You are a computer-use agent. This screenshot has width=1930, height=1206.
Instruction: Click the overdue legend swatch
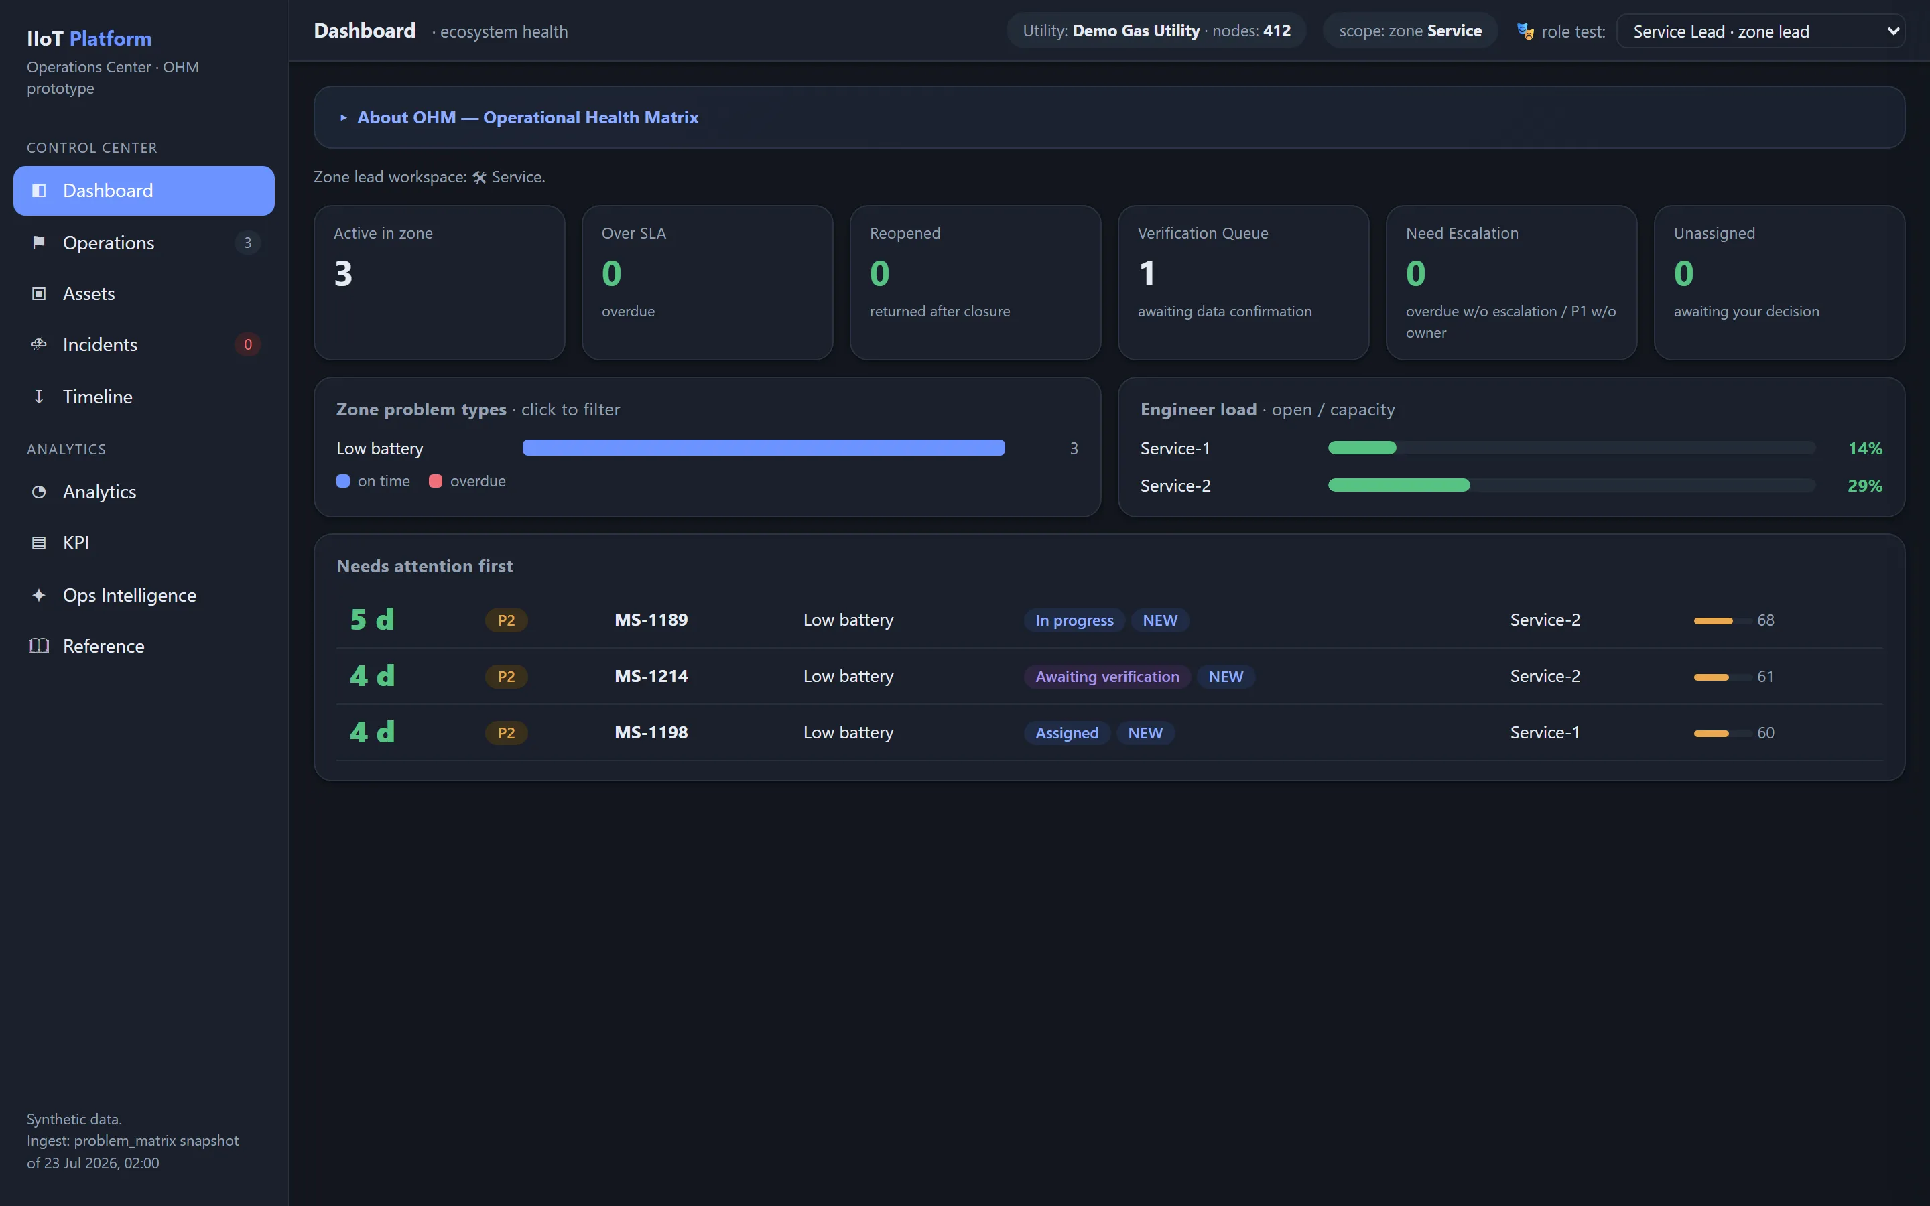click(x=436, y=481)
